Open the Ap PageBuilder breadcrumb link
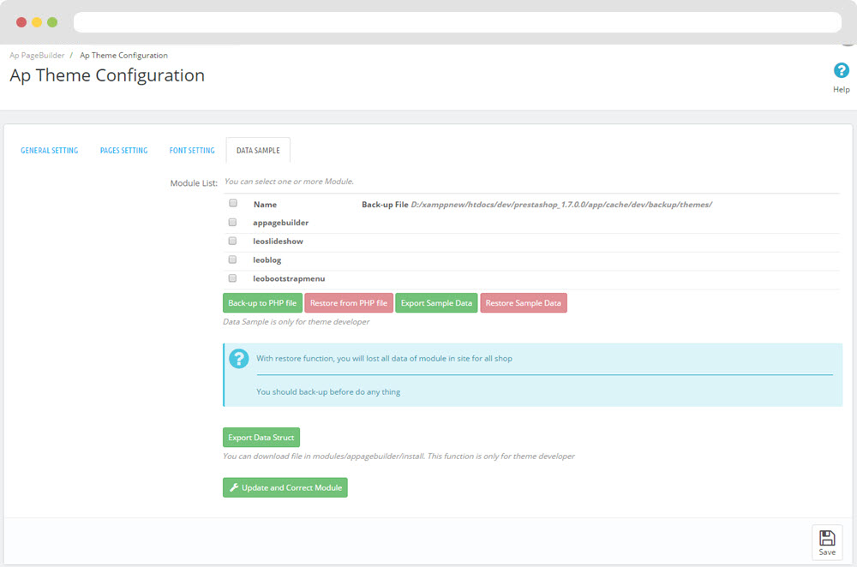Image resolution: width=857 pixels, height=567 pixels. [x=37, y=56]
